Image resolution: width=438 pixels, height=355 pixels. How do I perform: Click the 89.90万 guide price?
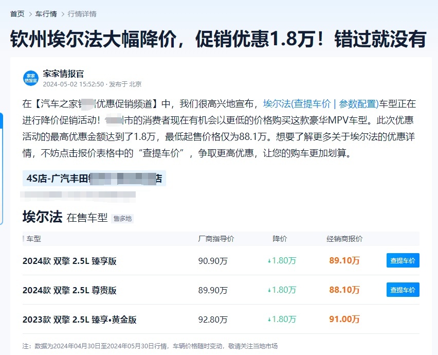[213, 290]
